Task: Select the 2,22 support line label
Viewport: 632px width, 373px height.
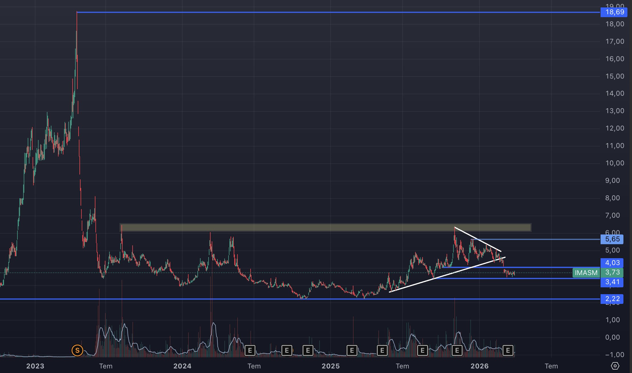Action: point(612,299)
